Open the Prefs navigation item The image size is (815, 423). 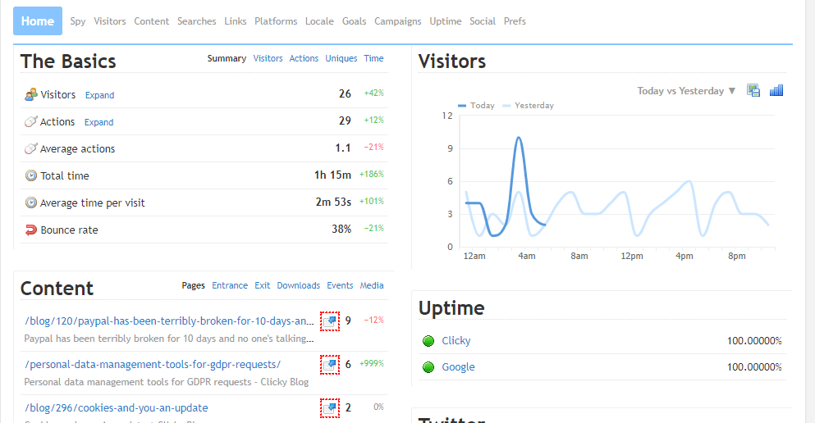[x=515, y=21]
